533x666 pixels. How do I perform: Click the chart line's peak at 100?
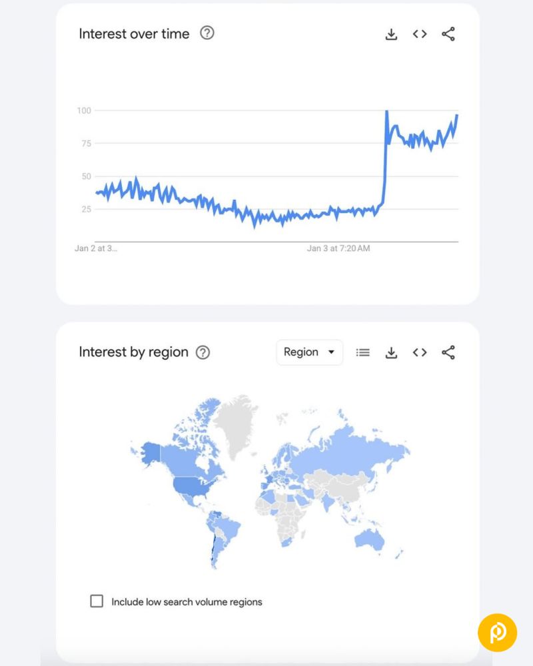pos(386,111)
